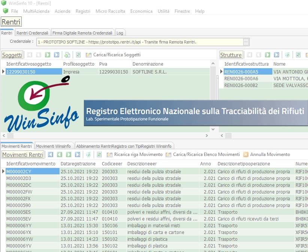The image size is (308, 252).
Task: Open the Finestre menu
Action: point(182,11)
